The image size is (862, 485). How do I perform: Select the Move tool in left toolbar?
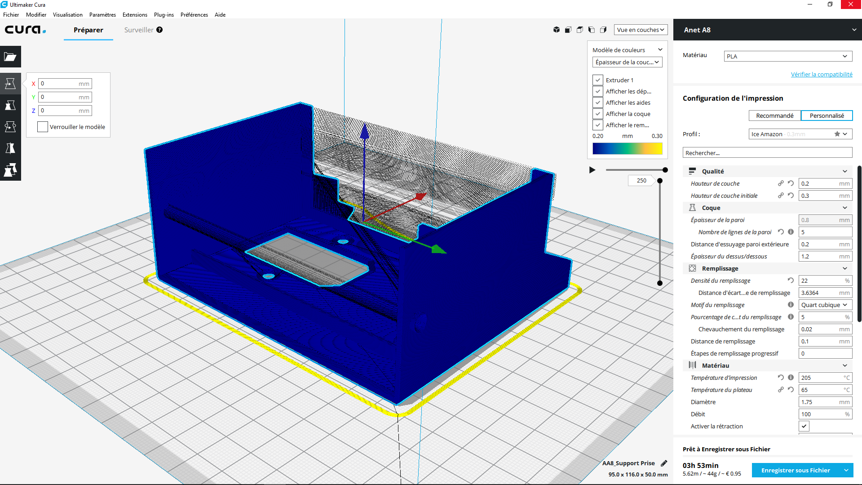[10, 84]
